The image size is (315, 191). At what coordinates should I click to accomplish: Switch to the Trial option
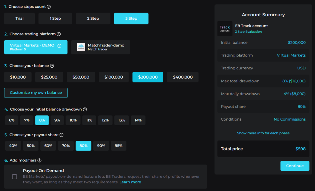[x=19, y=18]
